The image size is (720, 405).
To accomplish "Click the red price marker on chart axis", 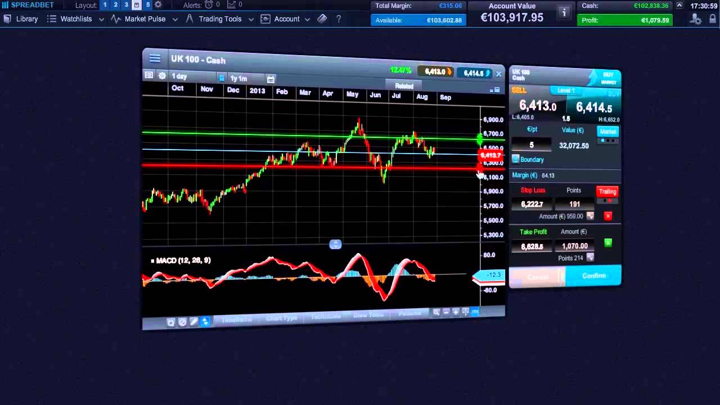I will 490,155.
